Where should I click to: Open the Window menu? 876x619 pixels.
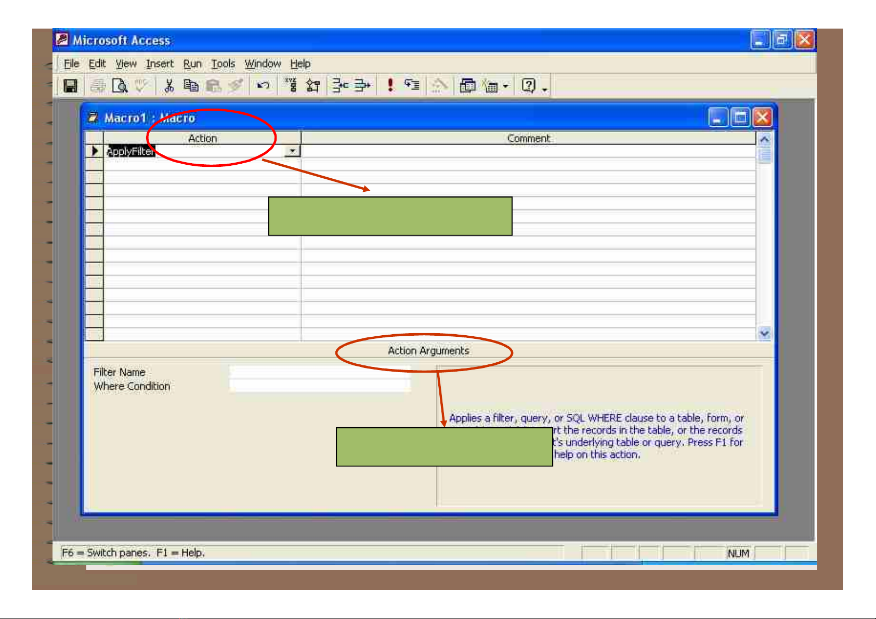[x=263, y=63]
